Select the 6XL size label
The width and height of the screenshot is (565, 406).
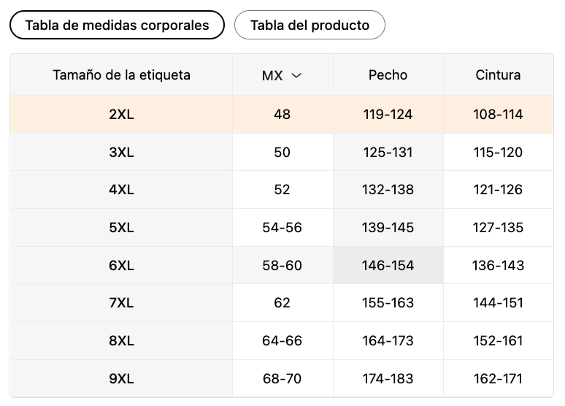pos(121,266)
